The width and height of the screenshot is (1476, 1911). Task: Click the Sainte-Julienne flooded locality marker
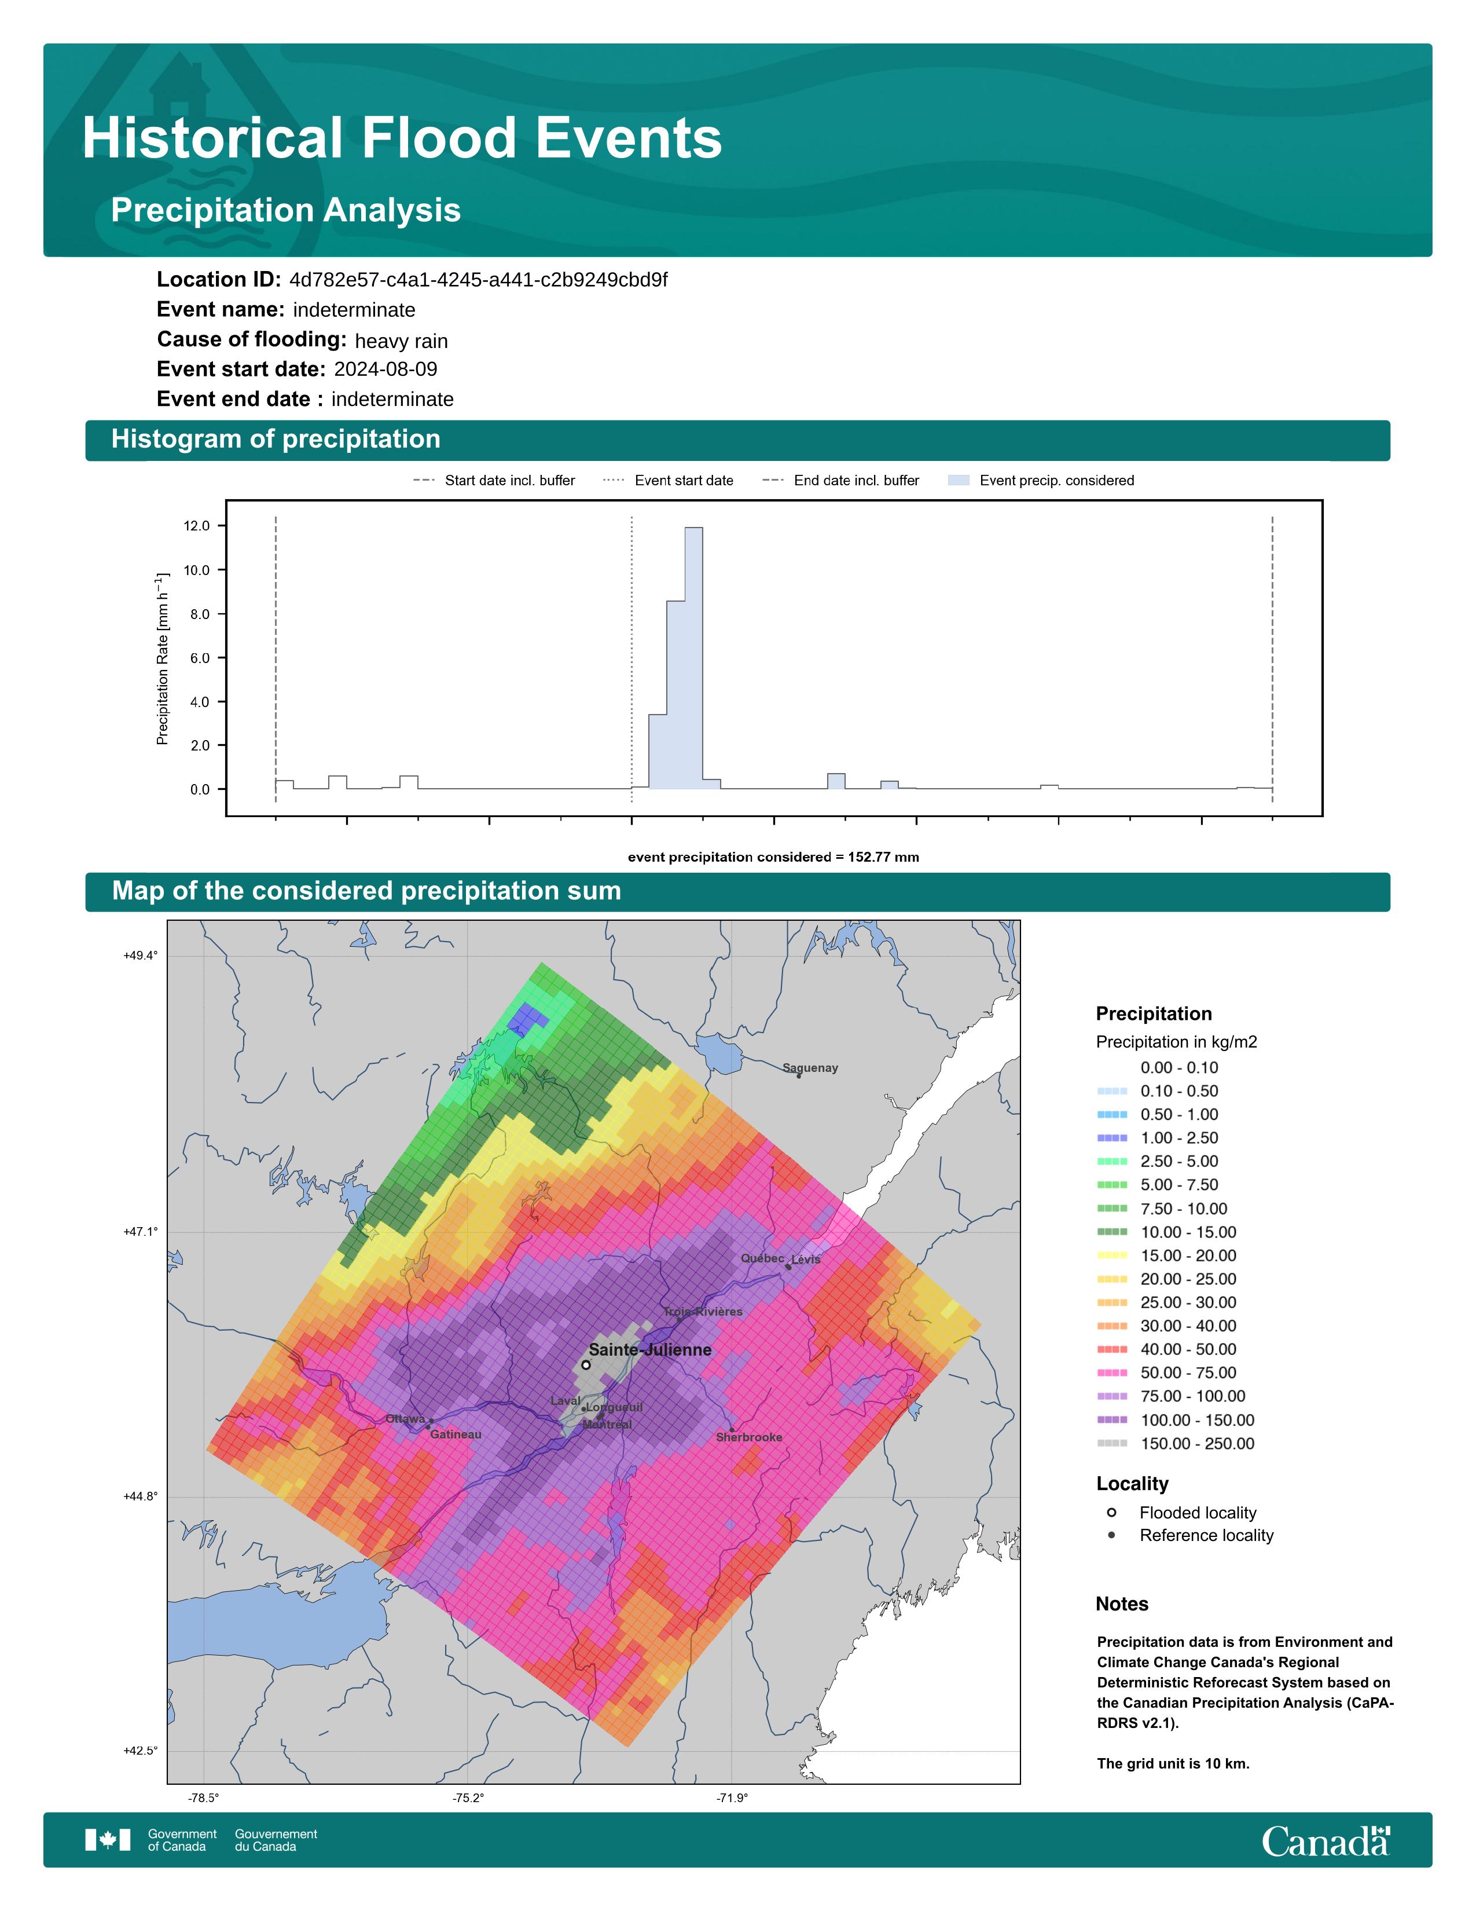click(586, 1364)
